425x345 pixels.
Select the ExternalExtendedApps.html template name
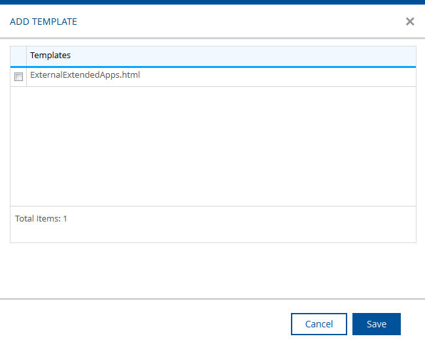point(85,75)
